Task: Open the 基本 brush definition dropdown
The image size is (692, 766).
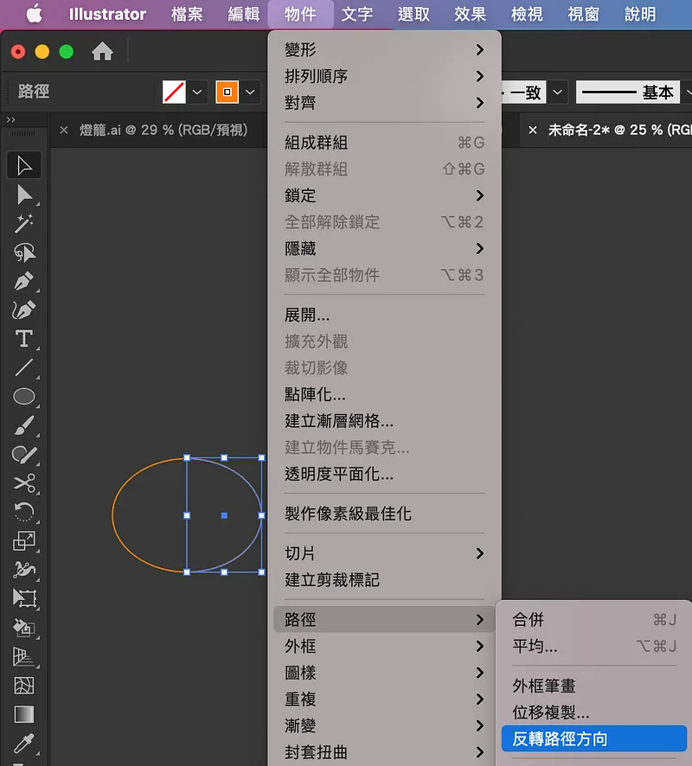Action: tap(688, 92)
